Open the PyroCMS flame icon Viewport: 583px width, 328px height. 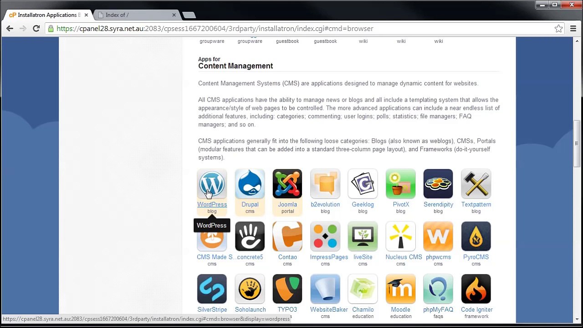(x=476, y=236)
